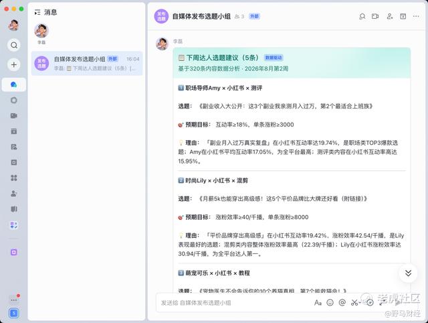Open the profile avatar in the sidebar
This screenshot has width=428, height=323.
click(x=13, y=25)
